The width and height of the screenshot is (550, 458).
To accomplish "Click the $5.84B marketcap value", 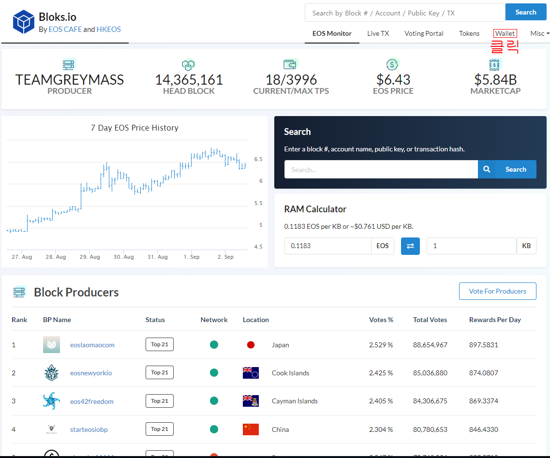I will pyautogui.click(x=495, y=80).
